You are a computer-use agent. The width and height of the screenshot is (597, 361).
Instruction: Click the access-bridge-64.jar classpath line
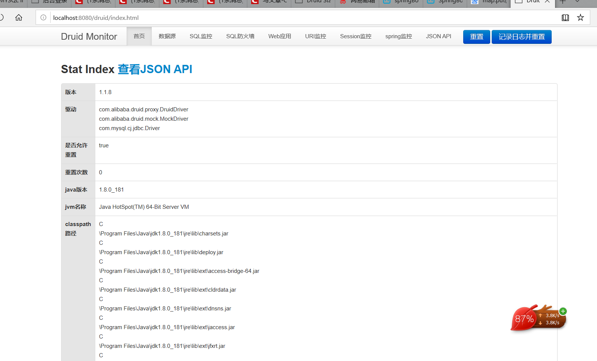(x=179, y=271)
